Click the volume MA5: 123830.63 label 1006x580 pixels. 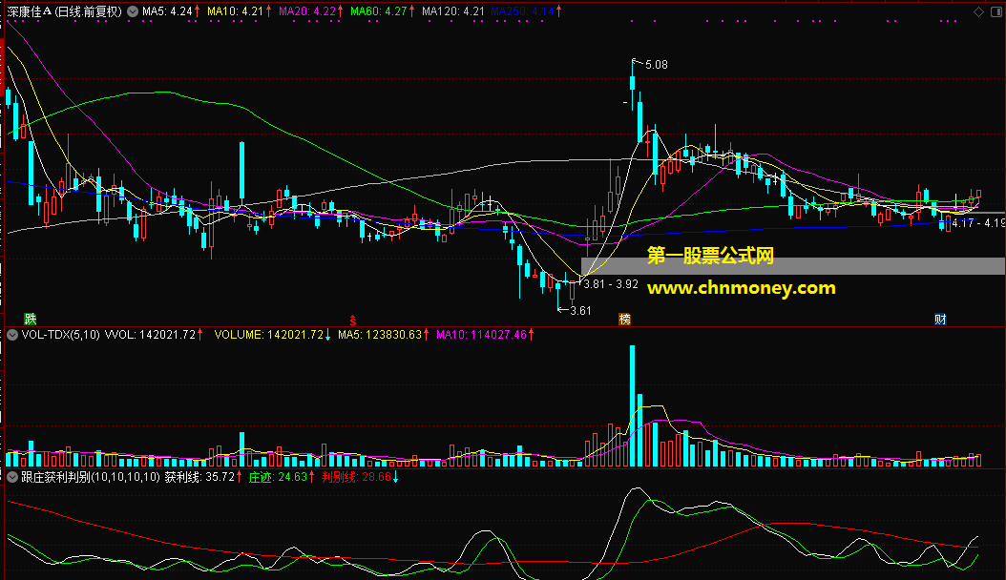tap(380, 335)
